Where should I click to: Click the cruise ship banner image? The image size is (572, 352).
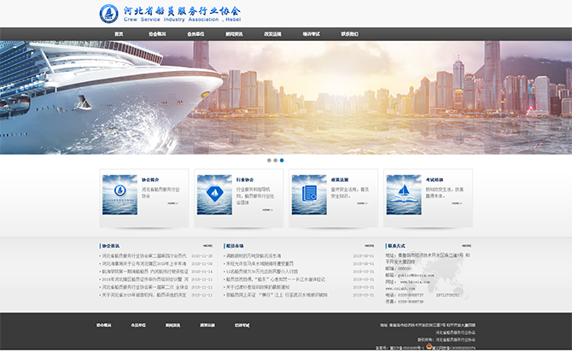tap(102, 94)
